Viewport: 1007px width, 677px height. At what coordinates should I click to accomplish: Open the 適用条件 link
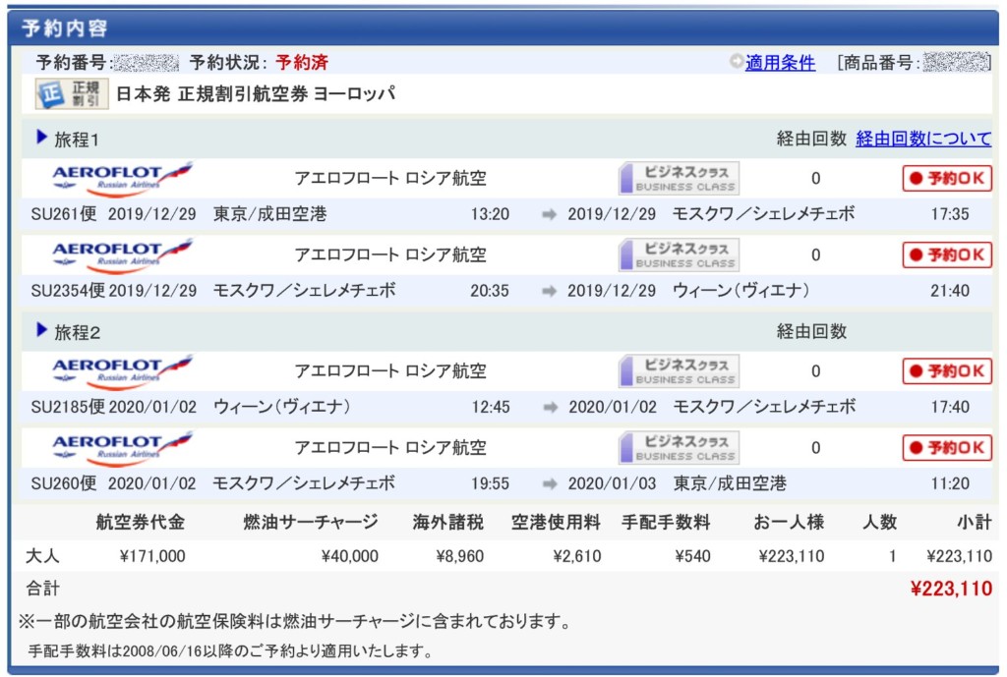point(780,63)
